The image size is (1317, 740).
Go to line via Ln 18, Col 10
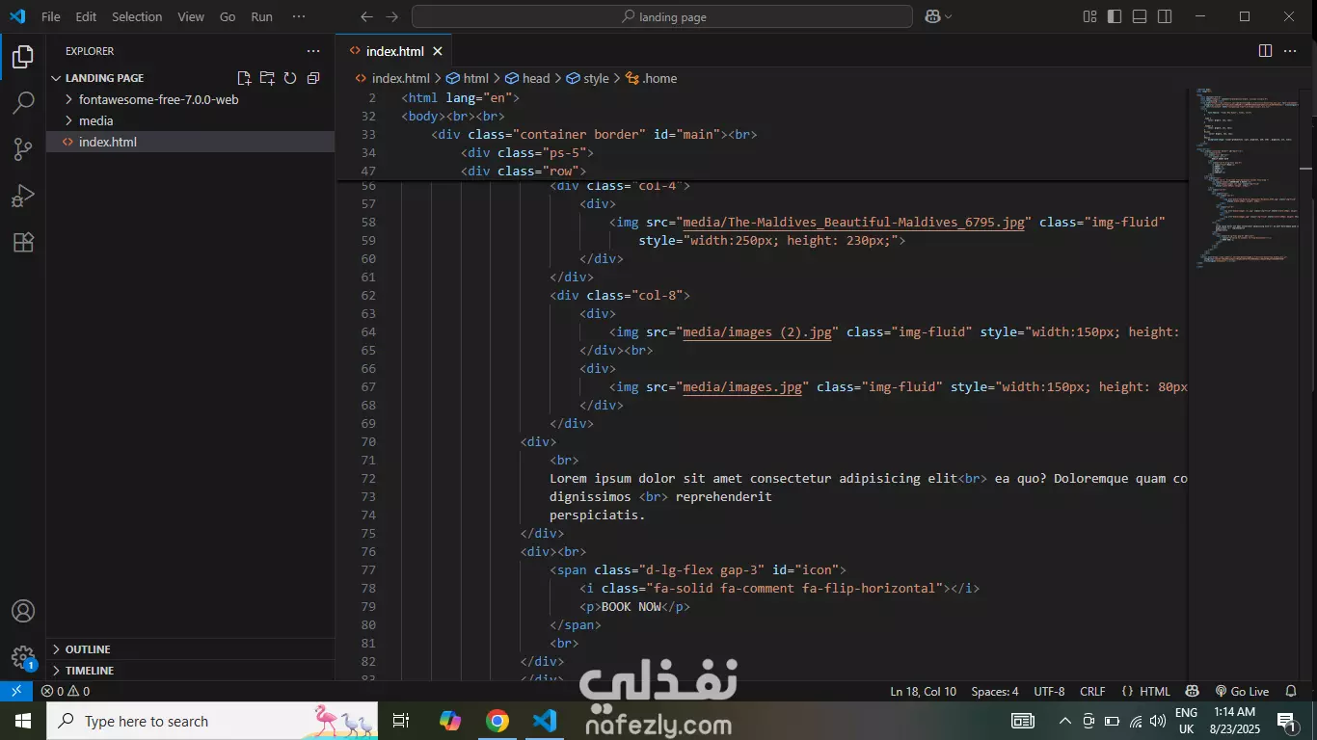[x=924, y=691]
